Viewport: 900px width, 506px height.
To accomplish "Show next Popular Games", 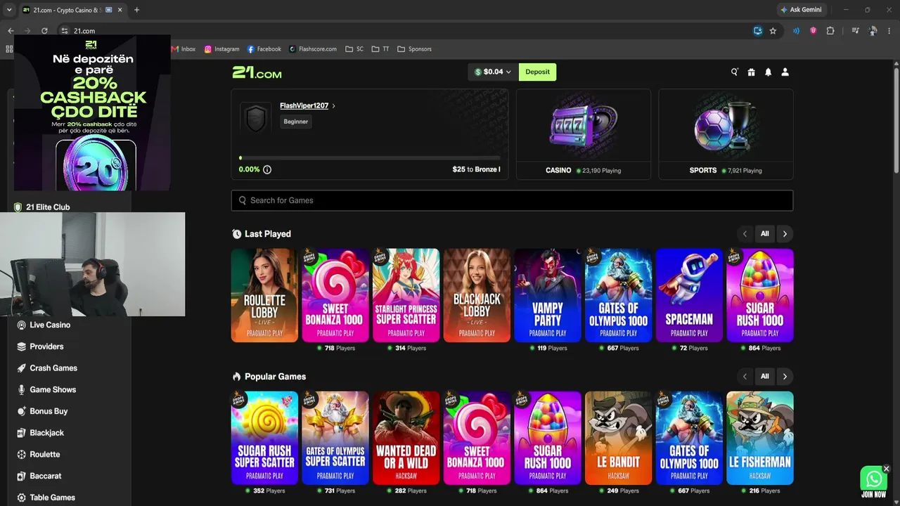I will [785, 377].
